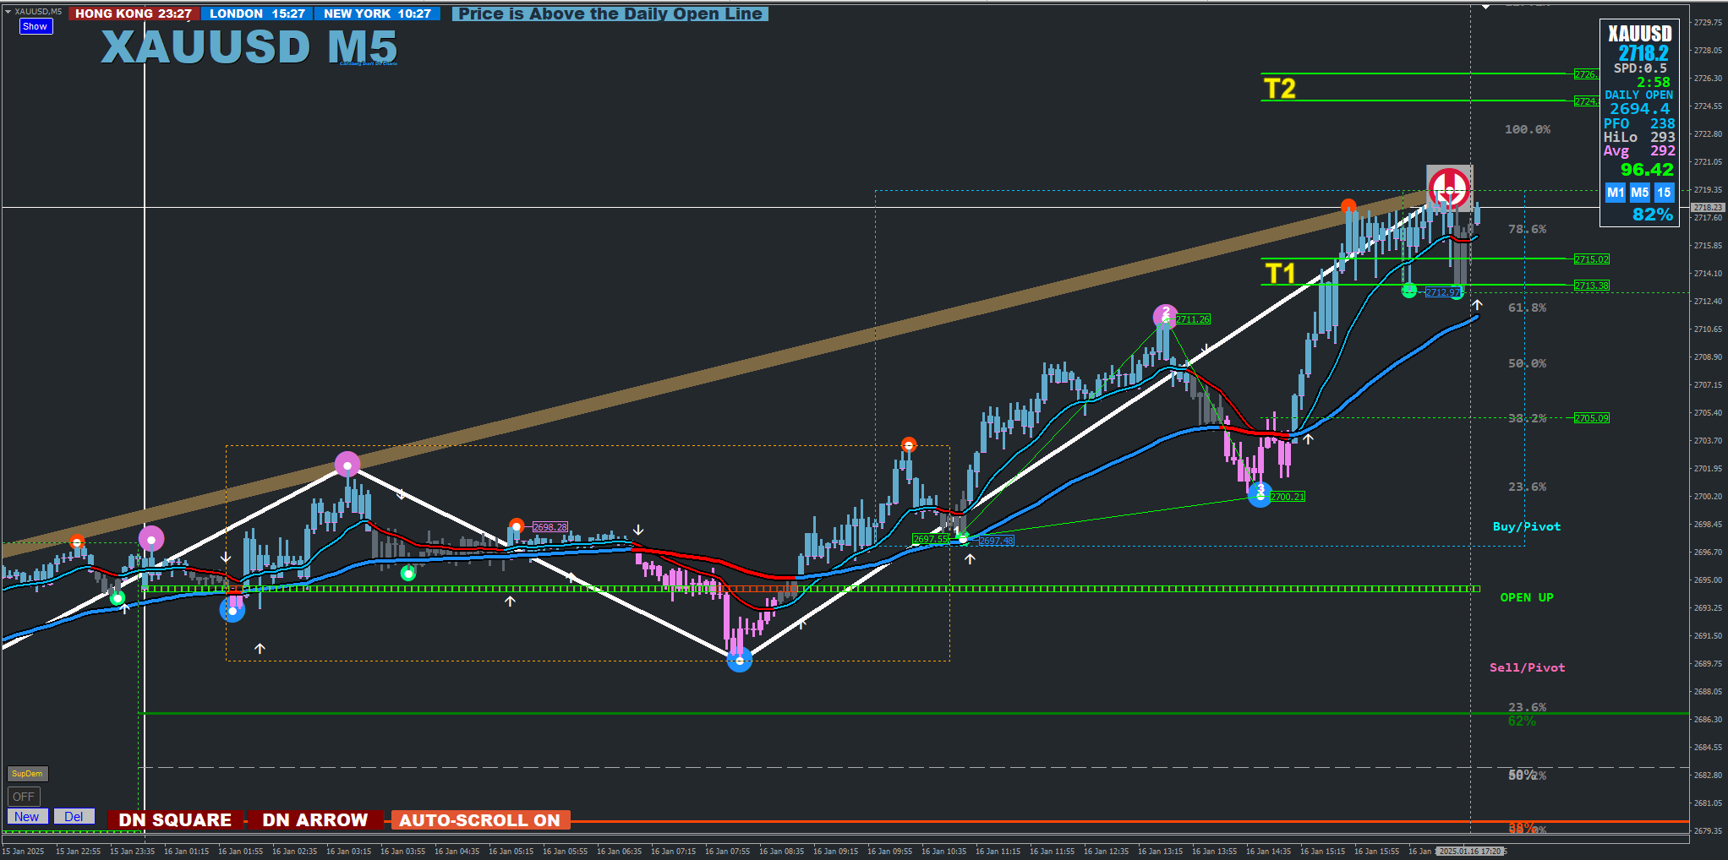The image size is (1728, 860).
Task: Select the yellow T1 target label
Action: [1280, 274]
